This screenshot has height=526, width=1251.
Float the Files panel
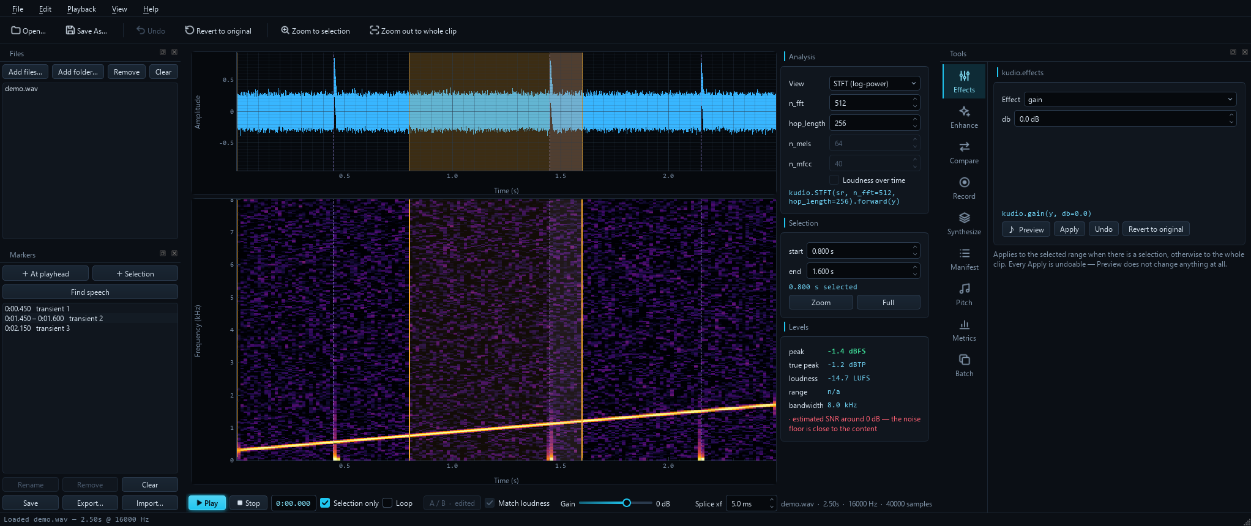click(163, 52)
